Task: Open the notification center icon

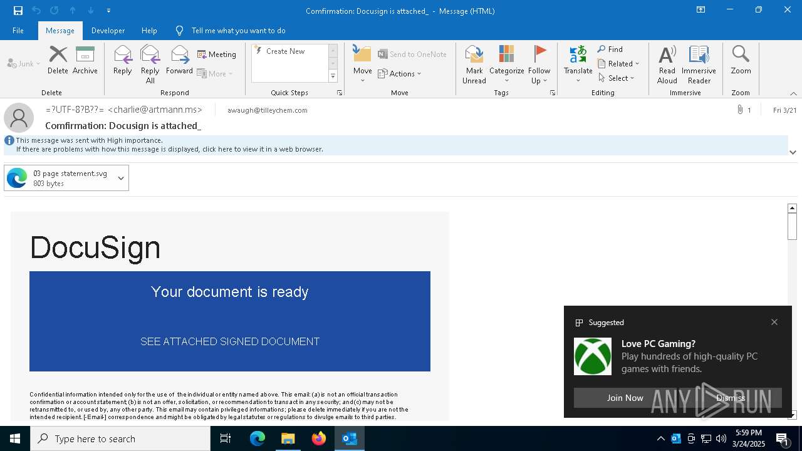Action: click(x=783, y=438)
